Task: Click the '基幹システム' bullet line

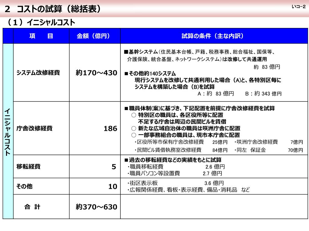Action: click(x=199, y=52)
